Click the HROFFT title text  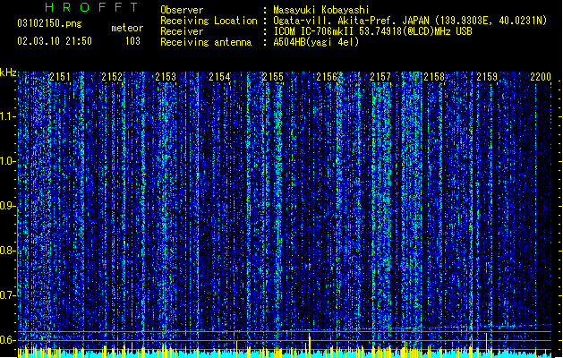click(x=91, y=7)
